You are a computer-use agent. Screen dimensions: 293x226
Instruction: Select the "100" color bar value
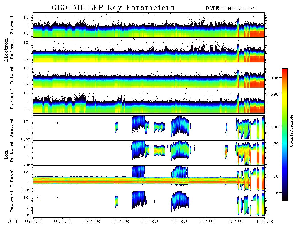click(275, 127)
